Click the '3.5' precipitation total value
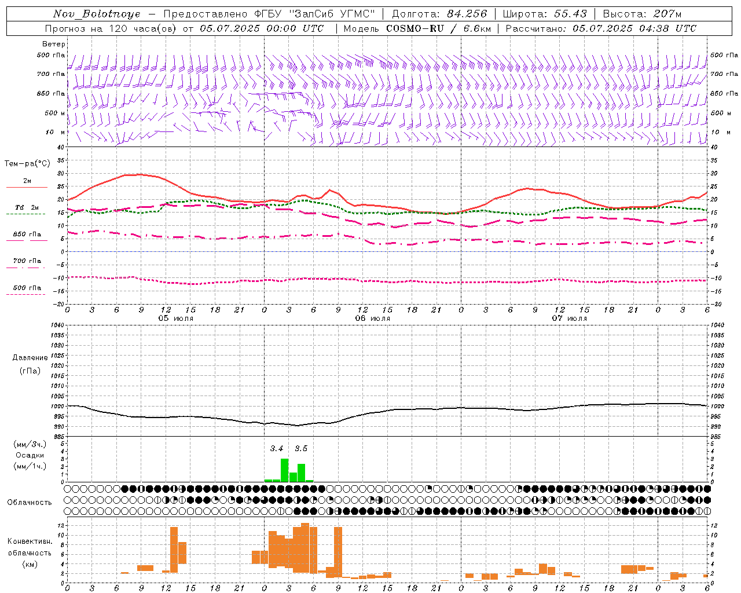Image resolution: width=741 pixels, height=593 pixels. 301,448
